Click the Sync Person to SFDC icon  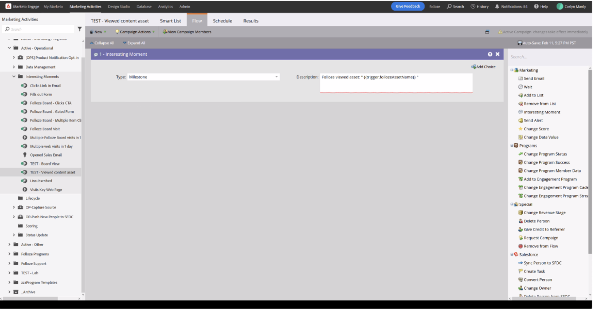(x=520, y=263)
